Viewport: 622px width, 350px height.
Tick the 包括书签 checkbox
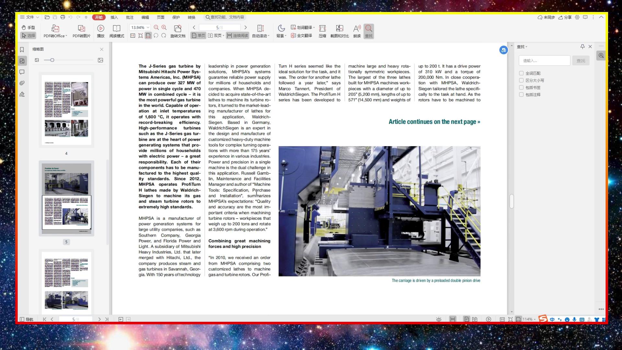pyautogui.click(x=521, y=87)
